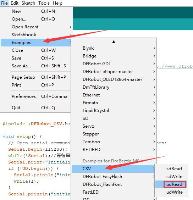Viewport: 193px width, 200px height.
Task: Click the void setup() code line
Action: coord(22,137)
